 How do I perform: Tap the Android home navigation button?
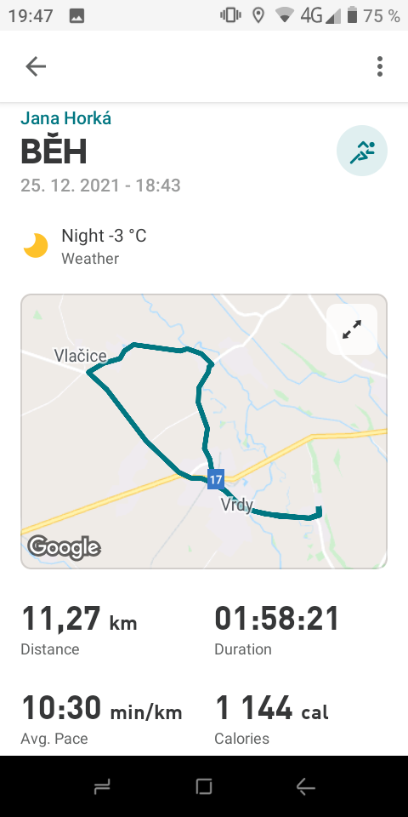tap(204, 786)
